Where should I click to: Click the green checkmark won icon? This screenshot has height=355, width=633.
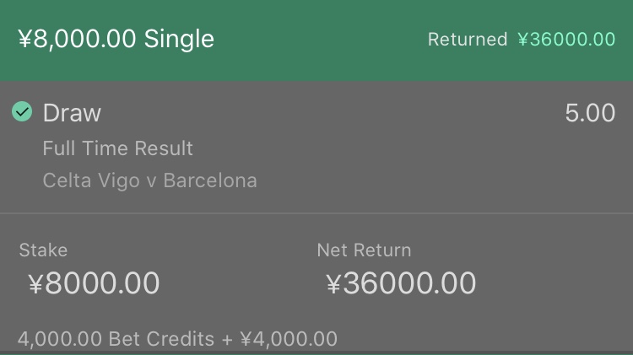tap(22, 111)
